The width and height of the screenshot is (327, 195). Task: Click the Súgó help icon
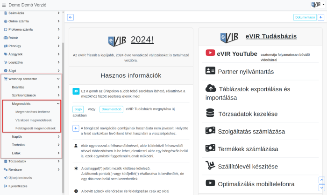tap(6, 71)
